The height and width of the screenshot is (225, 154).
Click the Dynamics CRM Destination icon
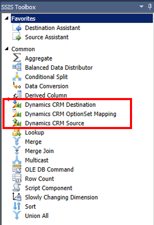(x=17, y=104)
